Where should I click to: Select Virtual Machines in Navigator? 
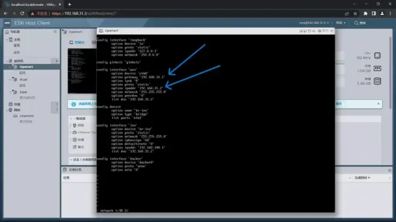pyautogui.click(x=19, y=61)
